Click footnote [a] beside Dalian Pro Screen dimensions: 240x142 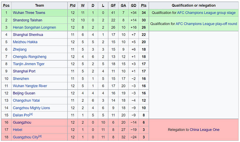point(32,115)
